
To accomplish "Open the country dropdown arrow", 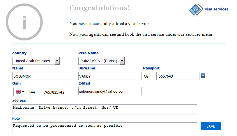I will pos(57,61).
